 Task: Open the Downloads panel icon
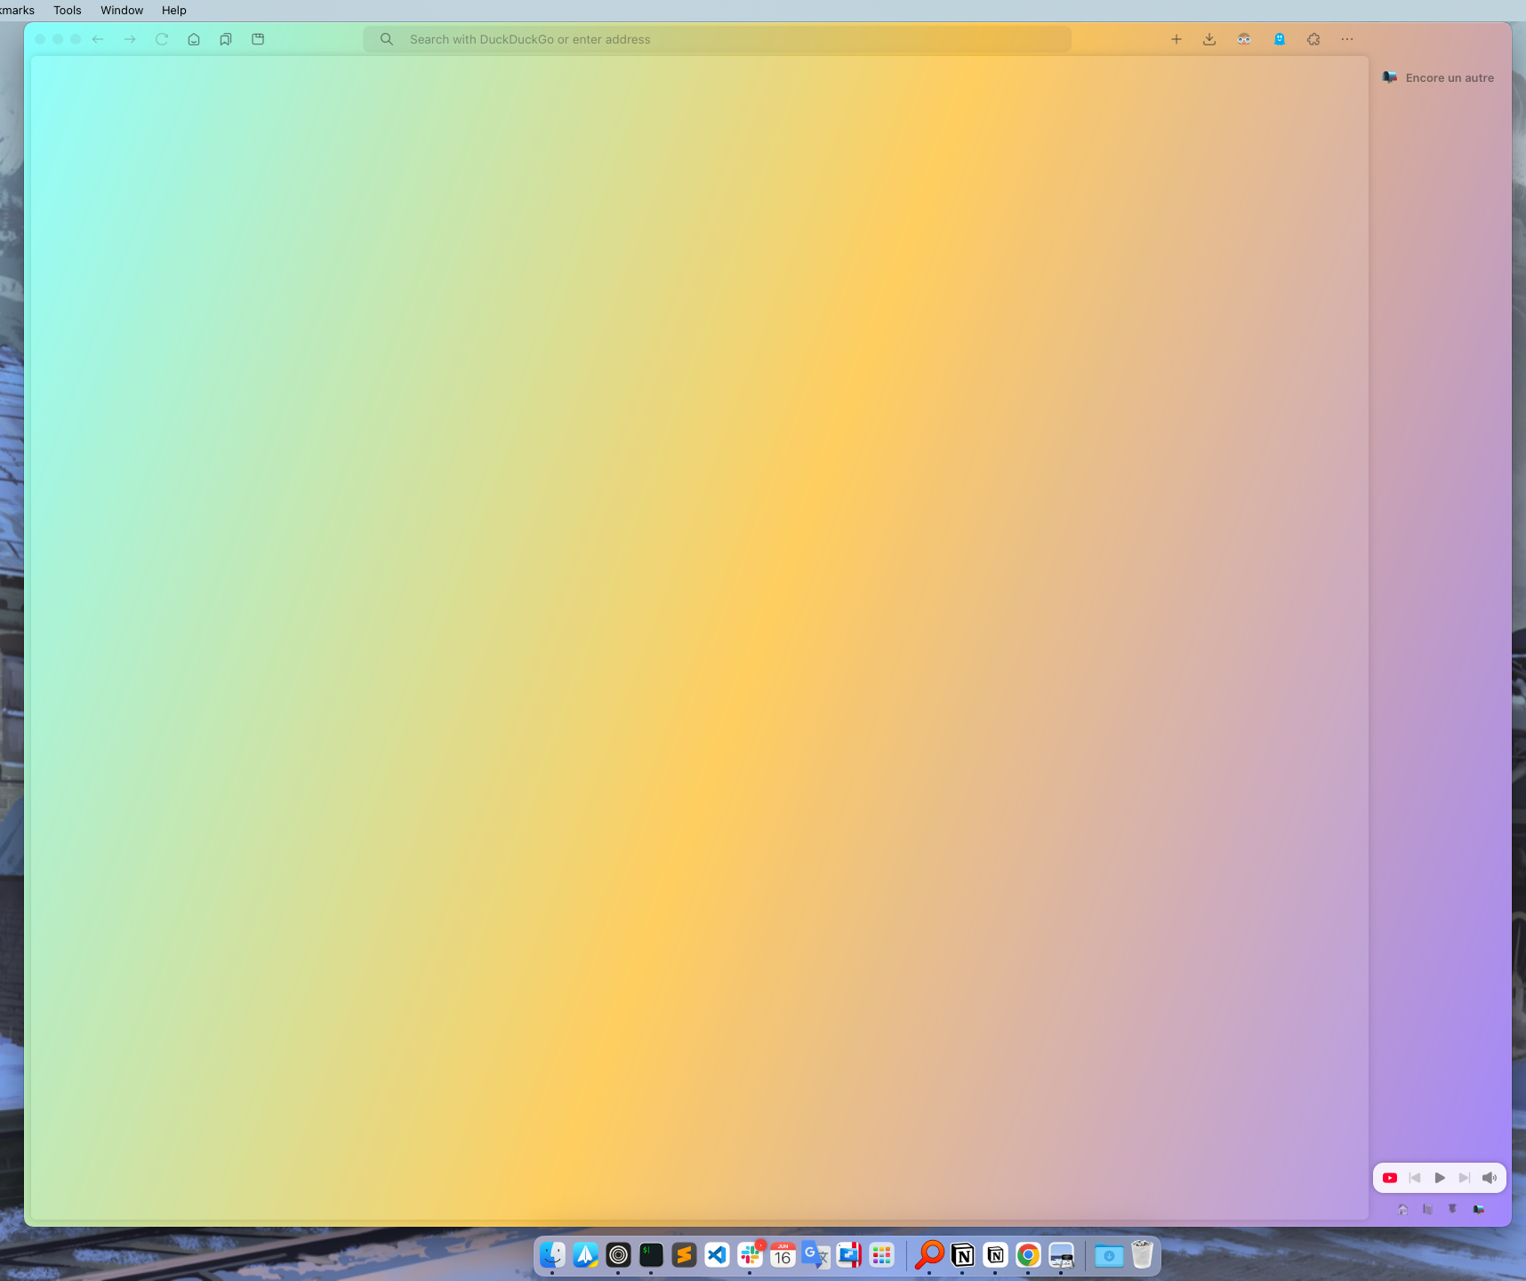1209,39
